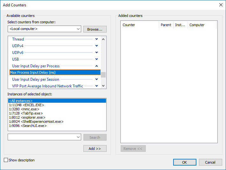Enable the Show description checkbox
This screenshot has width=226, height=170.
(6, 160)
